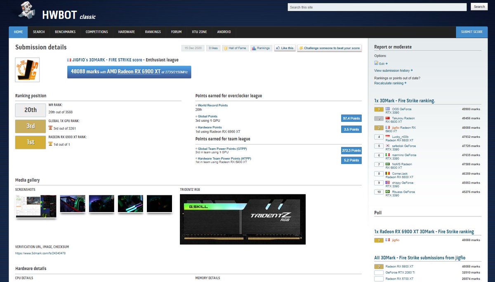495x282 pixels.
Task: Open the HARDWARE menu item
Action: [x=127, y=32]
